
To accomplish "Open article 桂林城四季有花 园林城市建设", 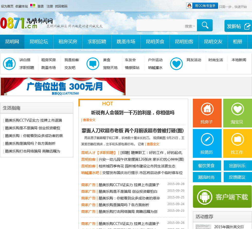I will tap(137, 166).
